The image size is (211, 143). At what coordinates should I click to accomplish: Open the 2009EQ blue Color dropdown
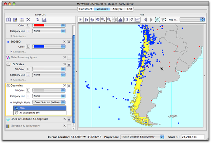pyautogui.click(x=49, y=46)
